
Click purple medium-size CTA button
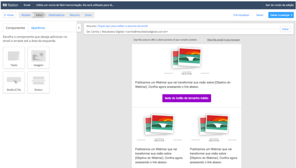[x=186, y=98]
